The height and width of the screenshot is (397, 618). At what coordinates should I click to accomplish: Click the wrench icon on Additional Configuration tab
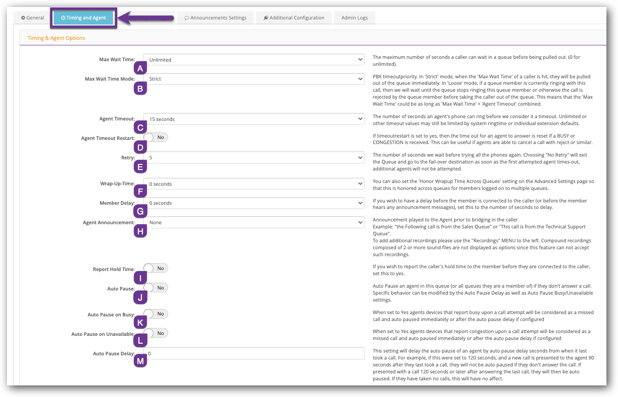(x=265, y=18)
